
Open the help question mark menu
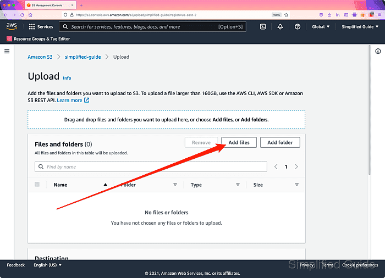pyautogui.click(x=298, y=27)
